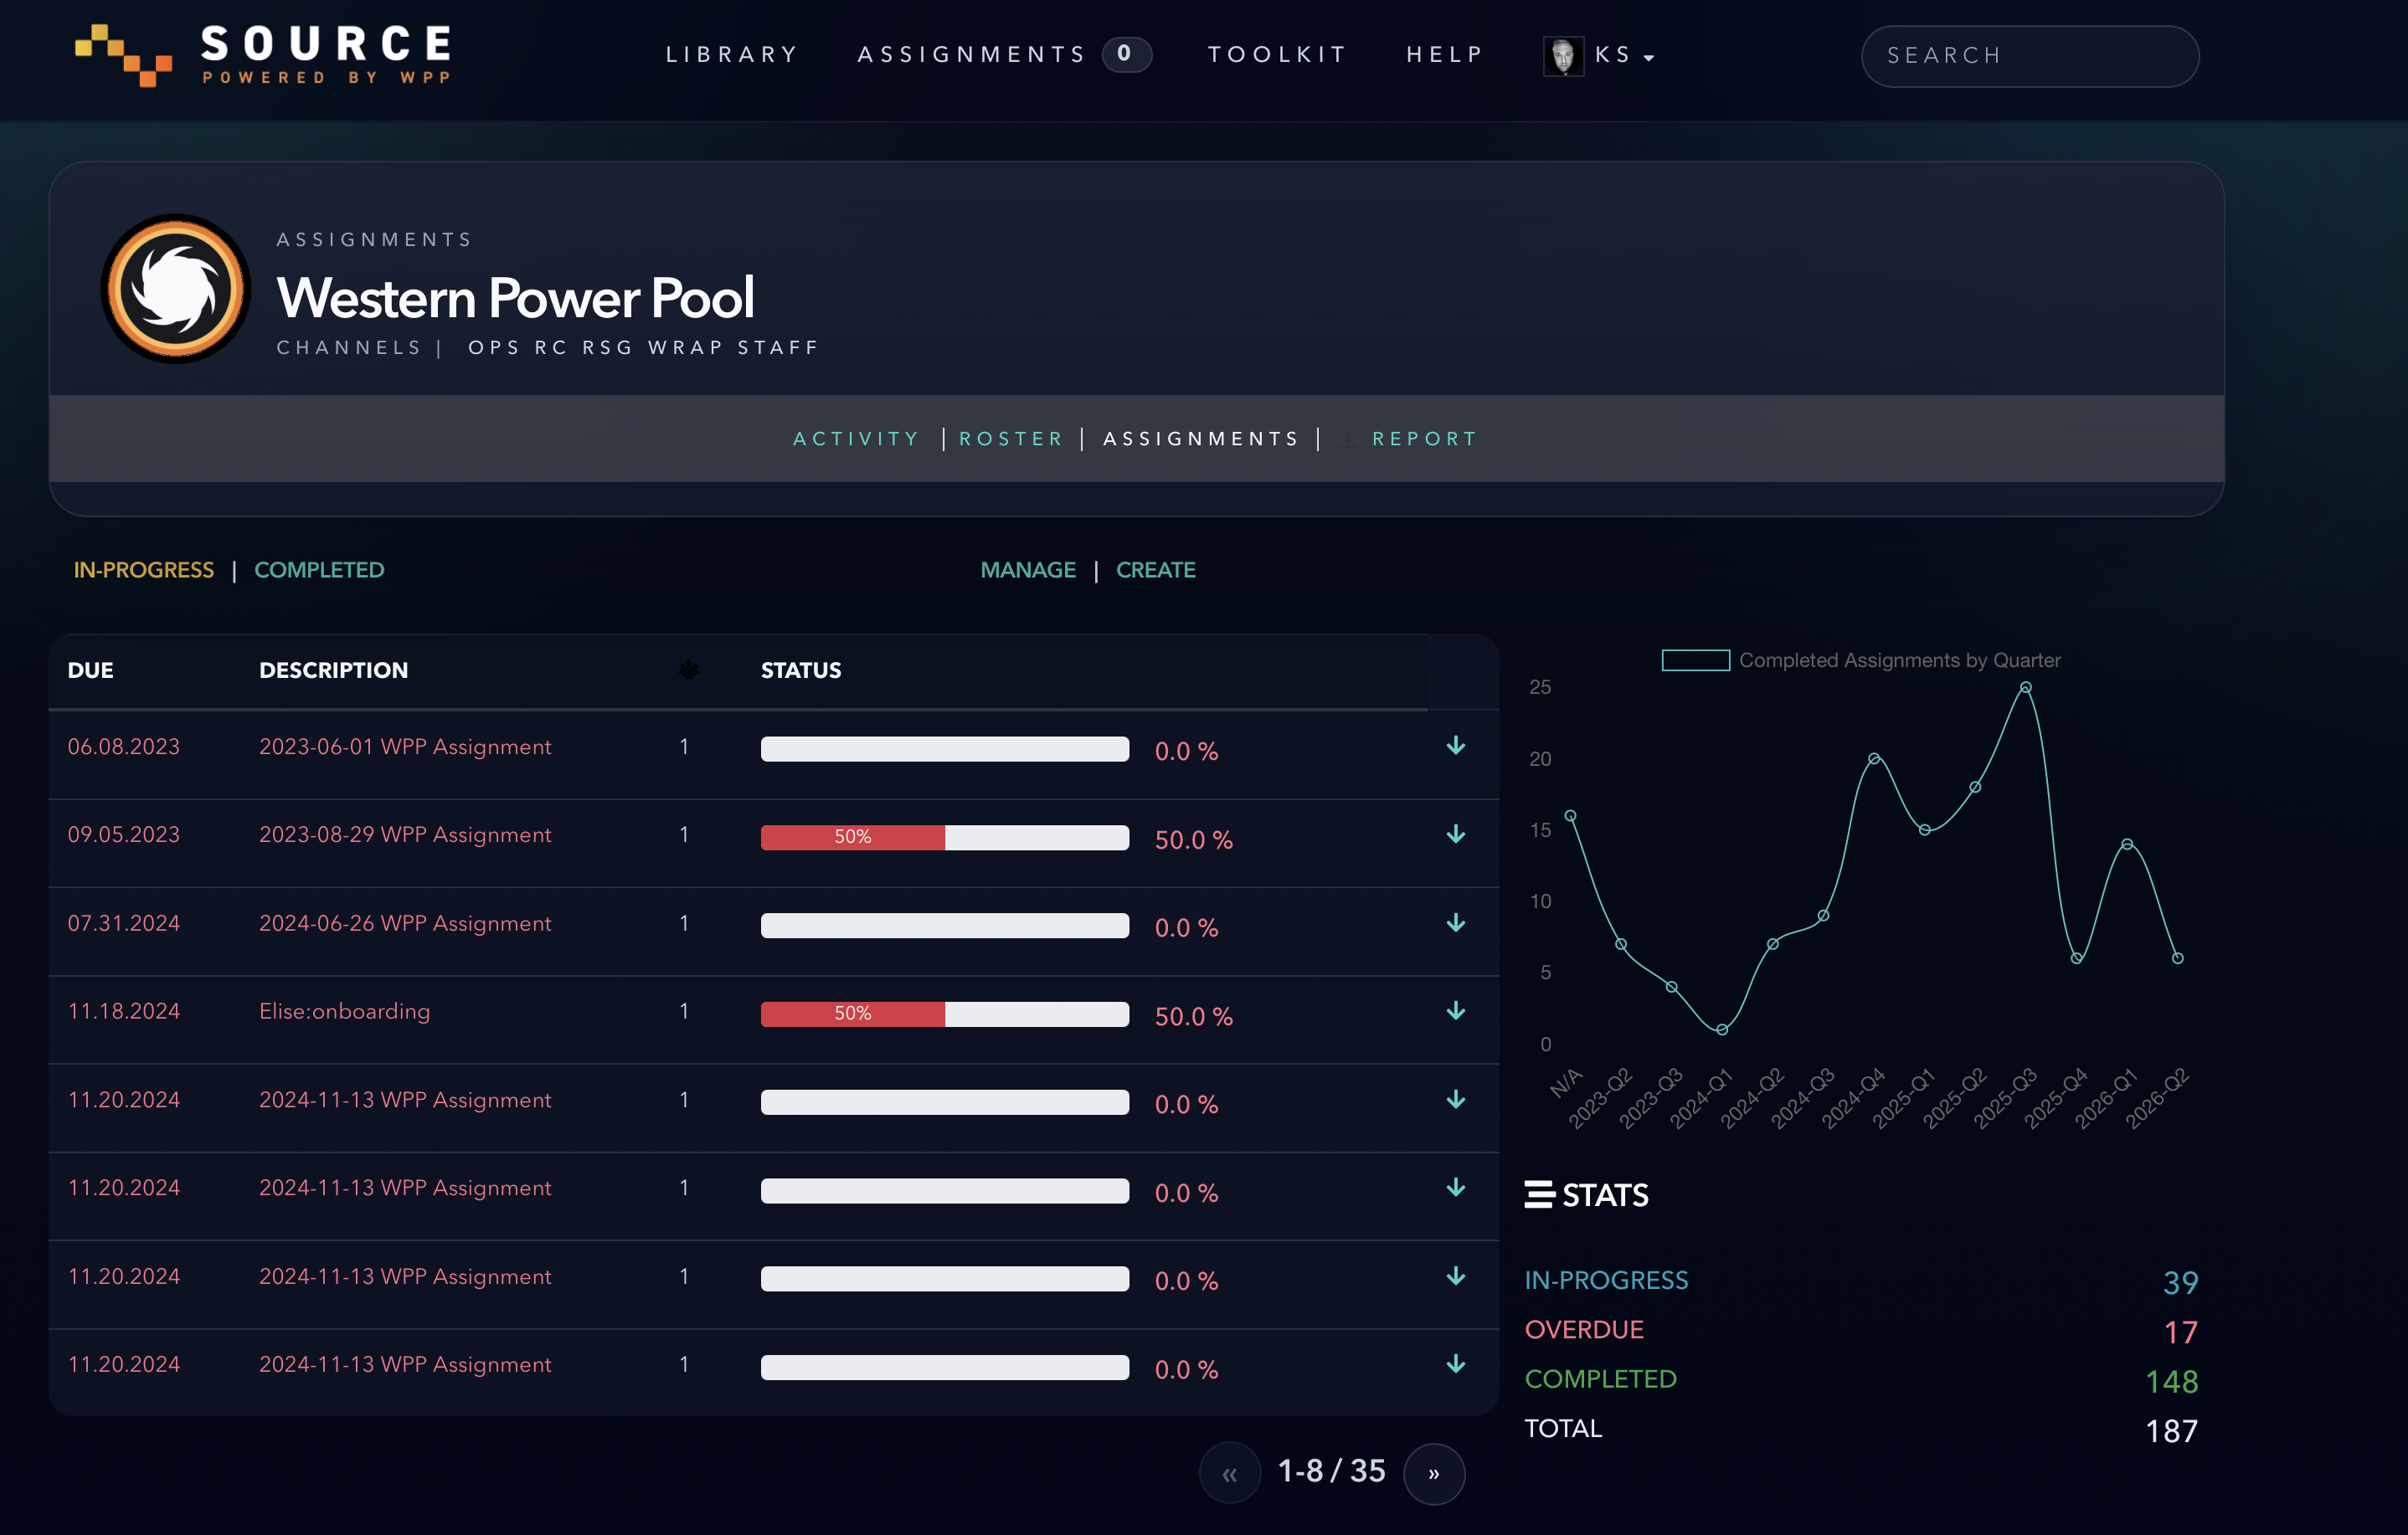Viewport: 2408px width, 1535px height.
Task: Show Completed assignments filter above the table
Action: click(x=319, y=570)
